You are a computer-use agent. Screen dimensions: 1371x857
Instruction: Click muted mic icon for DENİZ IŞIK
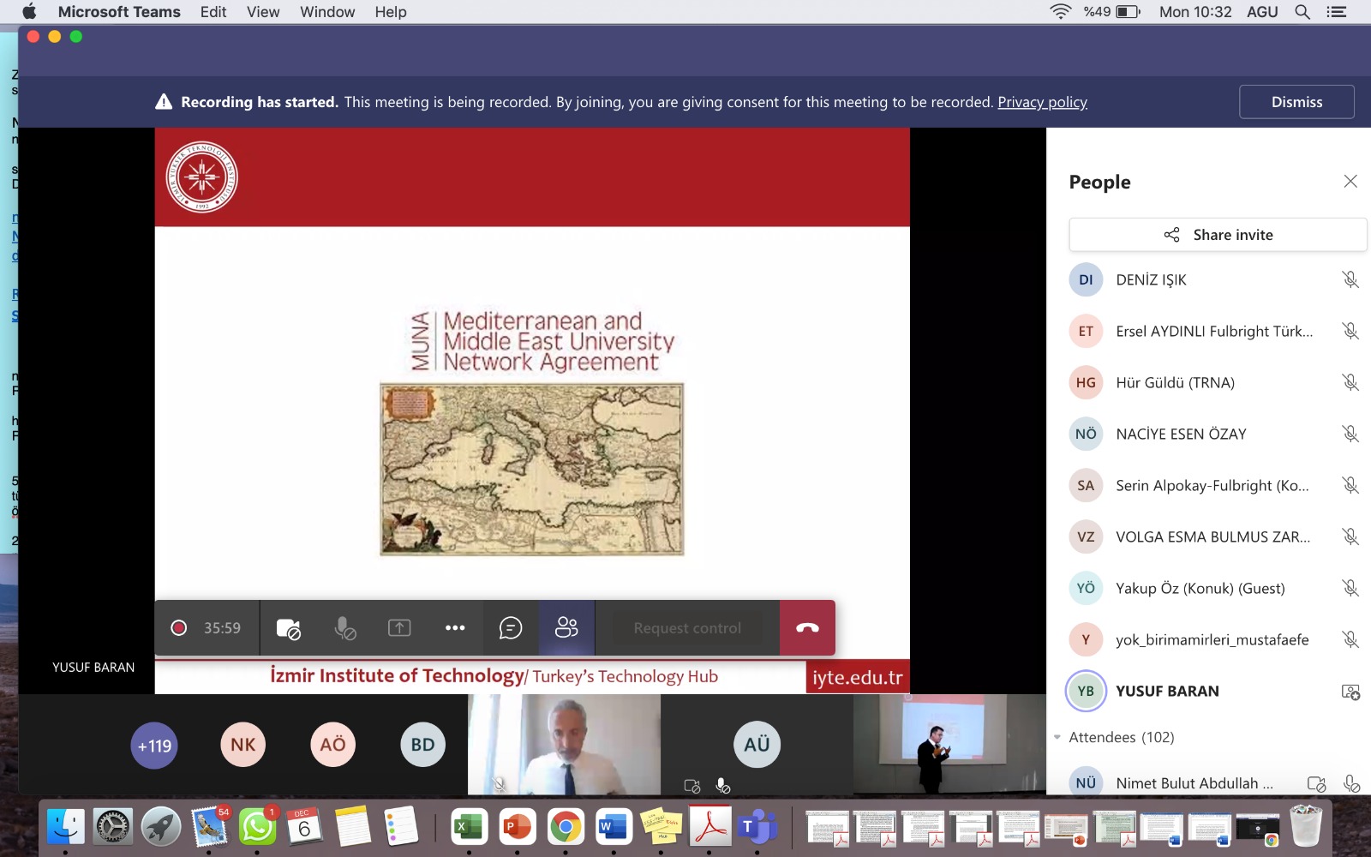click(1350, 279)
